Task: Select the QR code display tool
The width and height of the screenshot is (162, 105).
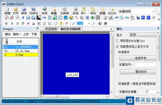Action: click(98, 18)
